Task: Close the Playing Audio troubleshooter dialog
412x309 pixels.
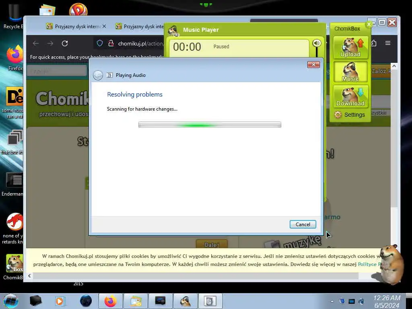Action: tap(313, 65)
